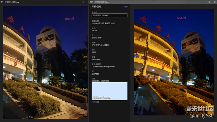Select the shot info 1/10 秒 f/1.5
The height and width of the screenshot is (122, 217).
pos(100,45)
